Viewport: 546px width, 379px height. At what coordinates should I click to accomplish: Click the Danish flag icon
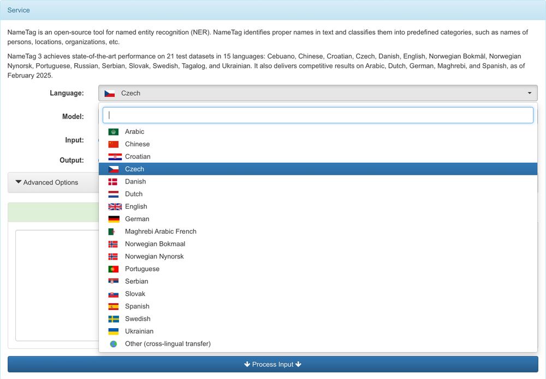tap(112, 182)
